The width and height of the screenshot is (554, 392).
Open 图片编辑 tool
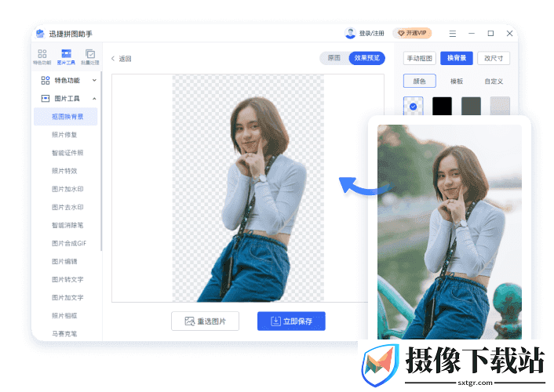point(64,261)
